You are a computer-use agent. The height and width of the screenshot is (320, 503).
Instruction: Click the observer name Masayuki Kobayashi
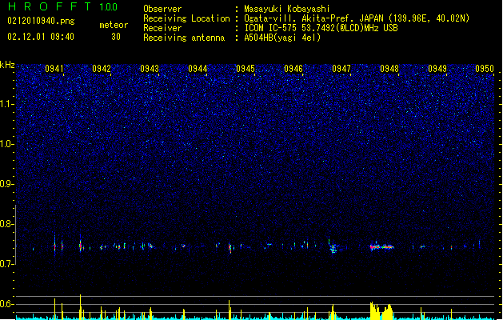pos(287,9)
